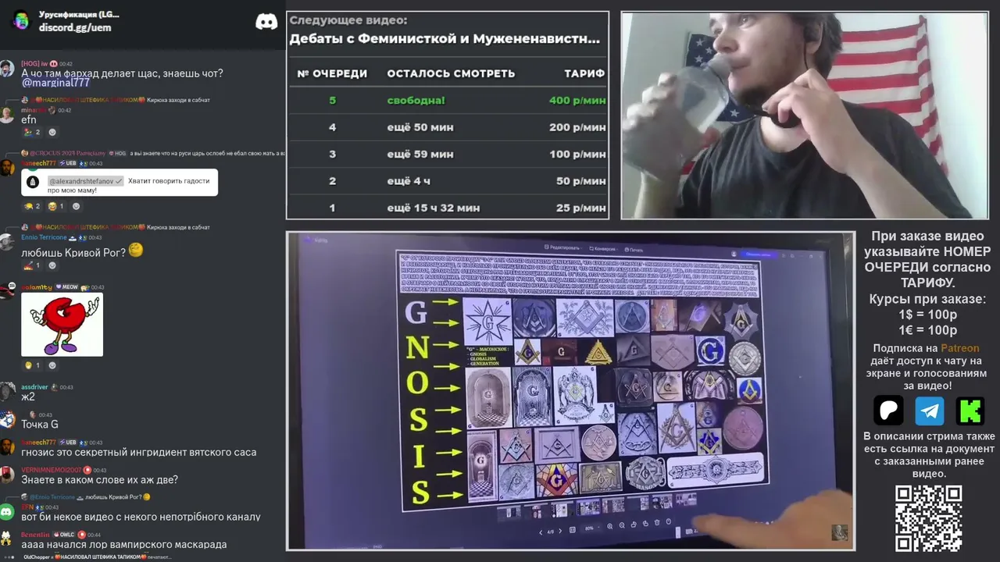Click the assdriver username in chat
The image size is (1000, 562).
34,387
